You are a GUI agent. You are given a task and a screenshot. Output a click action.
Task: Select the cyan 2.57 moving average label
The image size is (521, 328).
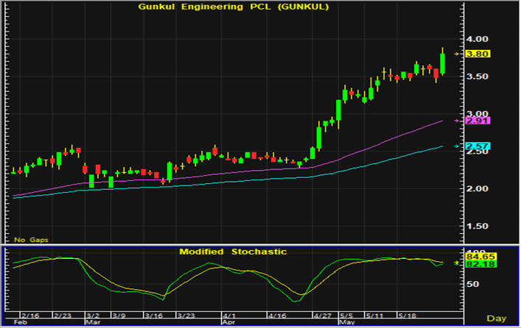[478, 146]
